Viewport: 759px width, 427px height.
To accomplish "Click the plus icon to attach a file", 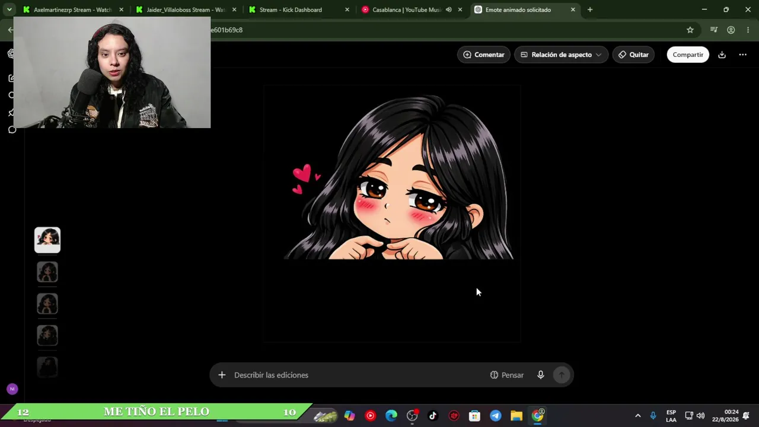I will [x=222, y=375].
